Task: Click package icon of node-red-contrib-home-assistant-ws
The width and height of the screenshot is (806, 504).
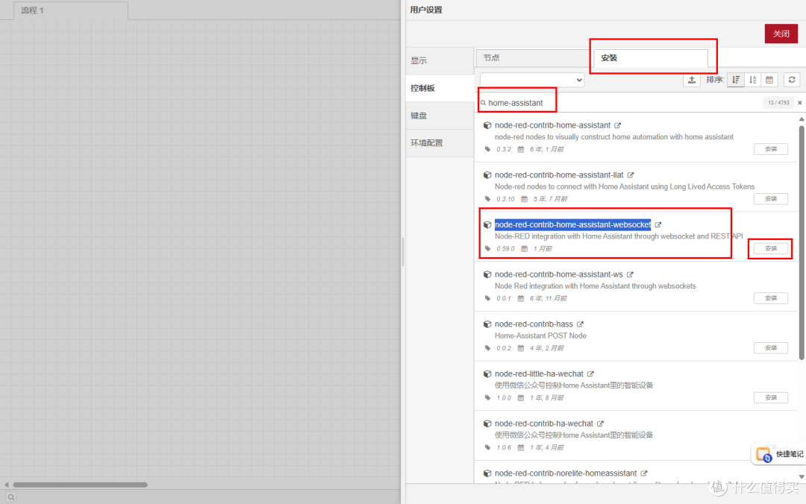Action: [x=487, y=275]
